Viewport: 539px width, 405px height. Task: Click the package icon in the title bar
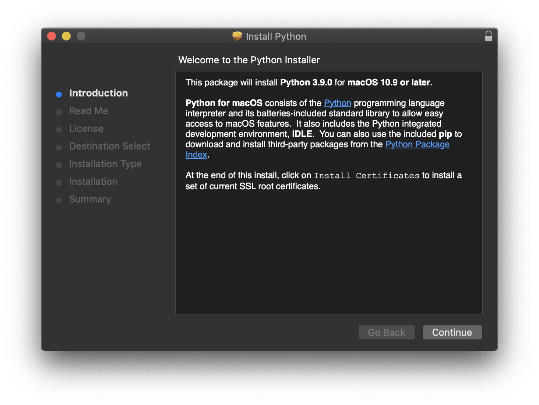(237, 36)
